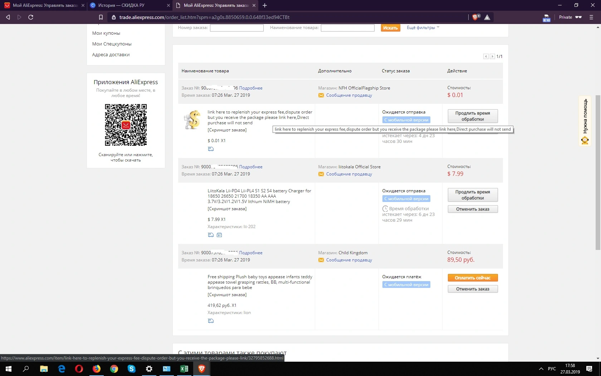Open the Windows Start menu

[9, 369]
